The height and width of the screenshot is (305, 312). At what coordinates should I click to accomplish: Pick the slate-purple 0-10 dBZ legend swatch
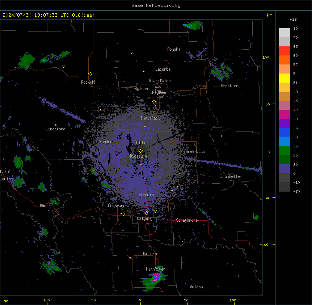pos(284,169)
